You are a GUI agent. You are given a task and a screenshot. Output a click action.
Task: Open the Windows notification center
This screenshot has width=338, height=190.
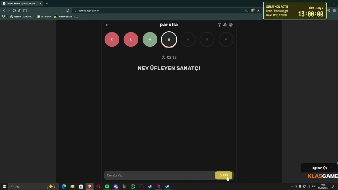pos(332,187)
